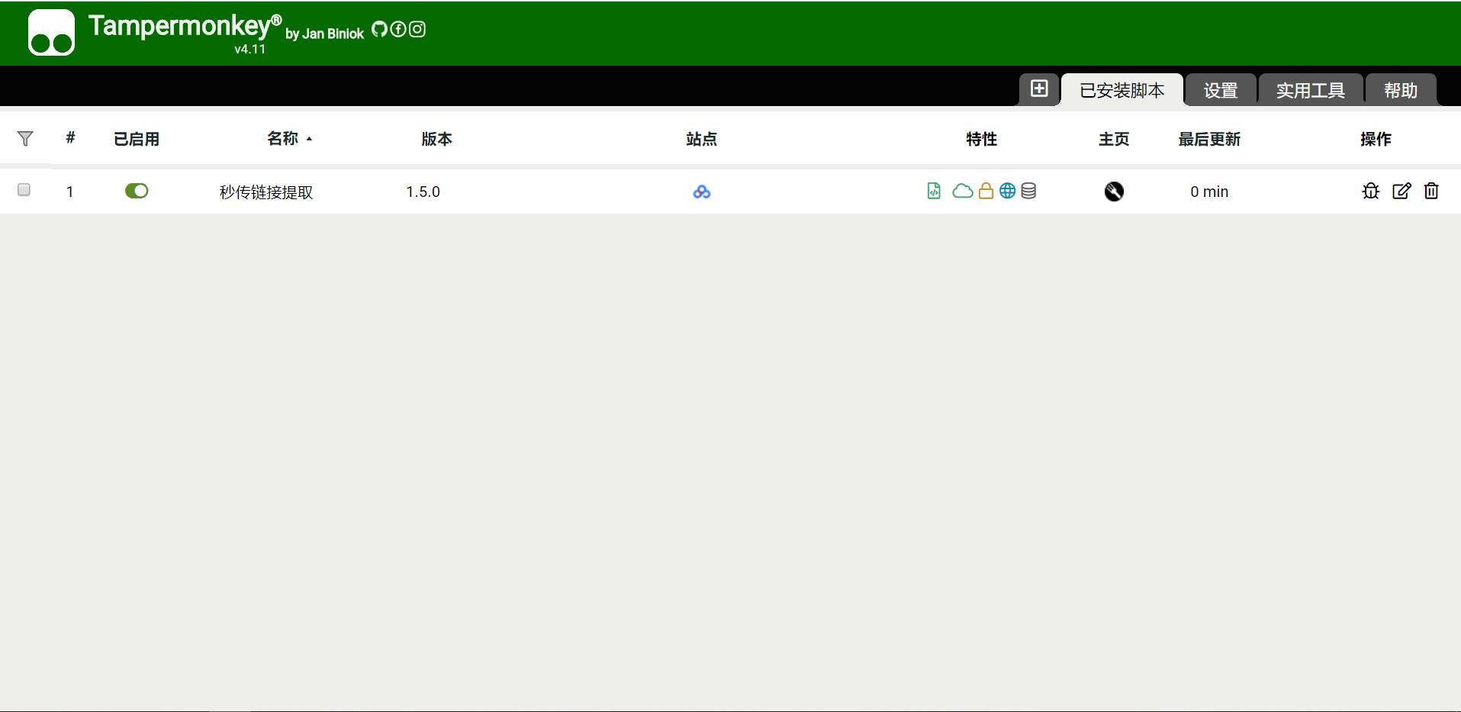The width and height of the screenshot is (1461, 712).
Task: Edit the 秒传链接提取 script with pencil icon
Action: 1401,191
